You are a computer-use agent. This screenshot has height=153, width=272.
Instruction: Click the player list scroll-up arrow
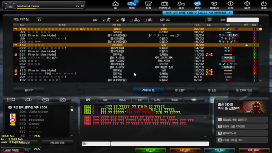pyautogui.click(x=72, y=106)
